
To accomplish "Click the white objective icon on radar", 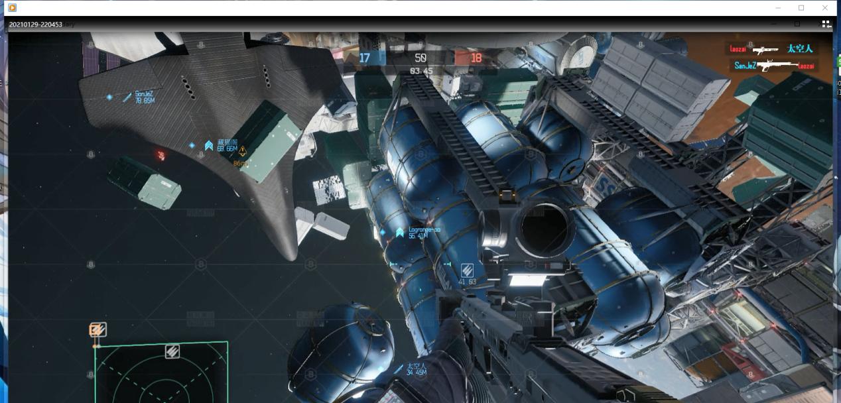I will [172, 352].
